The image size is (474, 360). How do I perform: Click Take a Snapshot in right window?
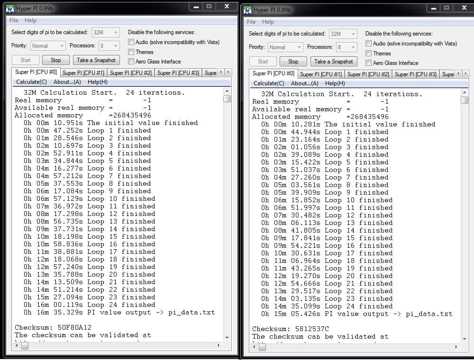pos(333,62)
